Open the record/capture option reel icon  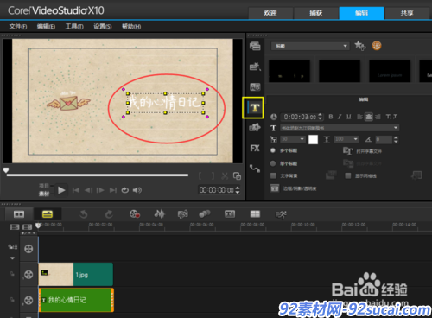pyautogui.click(x=135, y=214)
